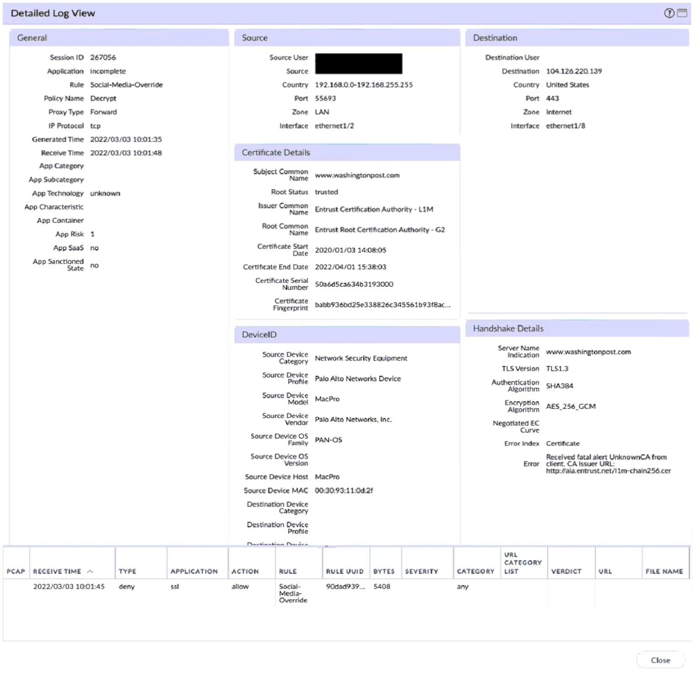Click Palo Alto Networks Device profile value
The image size is (694, 675).
[358, 378]
